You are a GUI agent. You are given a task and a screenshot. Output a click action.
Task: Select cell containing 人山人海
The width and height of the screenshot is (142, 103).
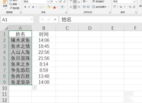pos(20,52)
